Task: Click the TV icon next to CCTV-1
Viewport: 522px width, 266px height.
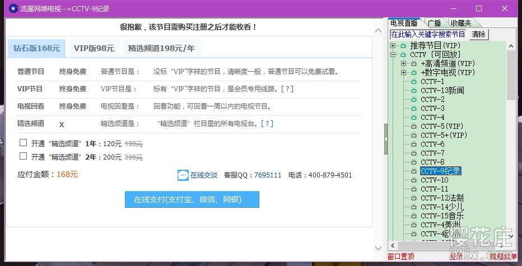Action: [x=414, y=81]
